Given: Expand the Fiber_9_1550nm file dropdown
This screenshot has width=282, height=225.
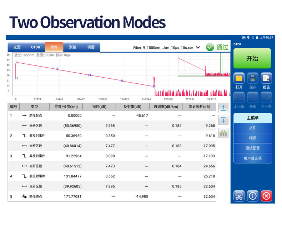Looking at the screenshot, I should [x=198, y=47].
